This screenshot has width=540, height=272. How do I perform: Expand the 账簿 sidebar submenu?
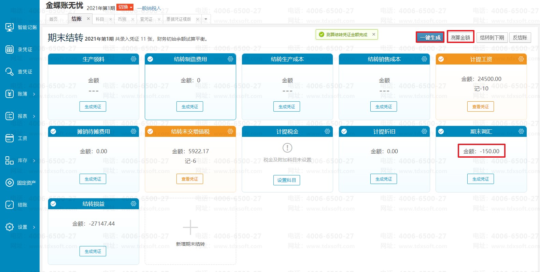(x=34, y=94)
